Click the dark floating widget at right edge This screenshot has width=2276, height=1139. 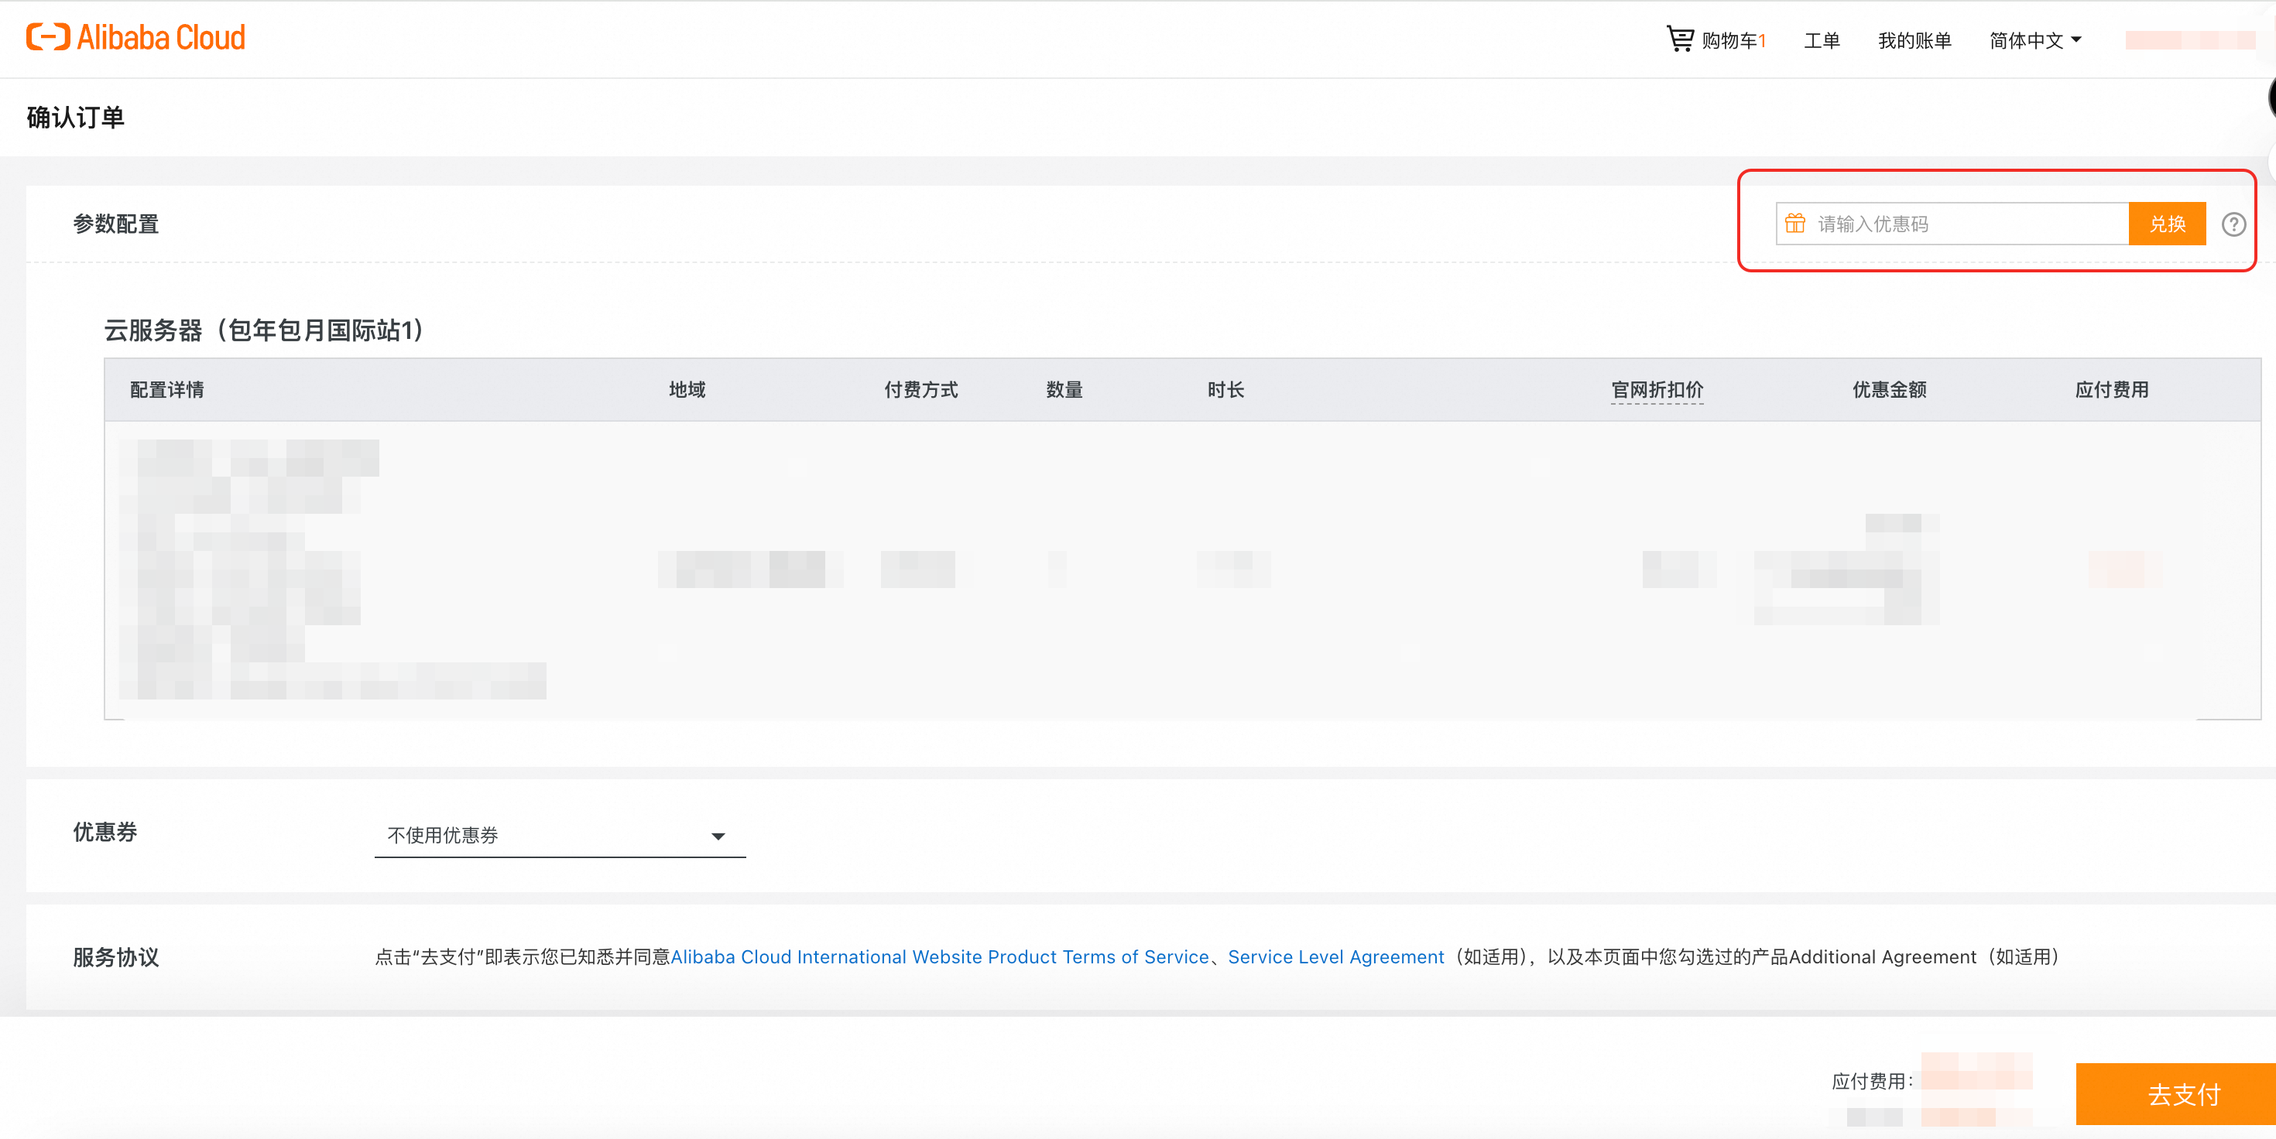tap(2271, 97)
